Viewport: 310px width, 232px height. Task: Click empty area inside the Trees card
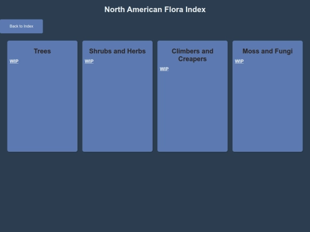click(x=42, y=108)
